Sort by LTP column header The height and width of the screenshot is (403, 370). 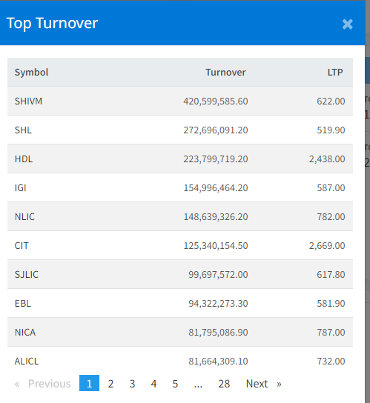pos(335,72)
